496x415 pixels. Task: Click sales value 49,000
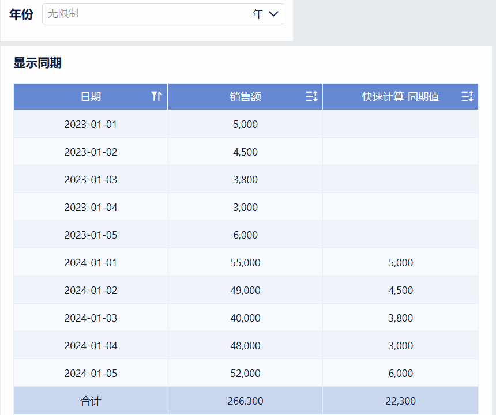click(x=246, y=290)
